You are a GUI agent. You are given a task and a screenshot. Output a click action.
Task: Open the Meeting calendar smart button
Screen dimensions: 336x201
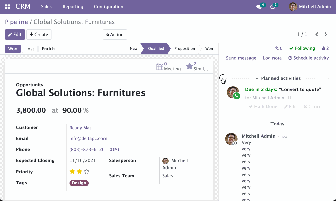click(168, 66)
